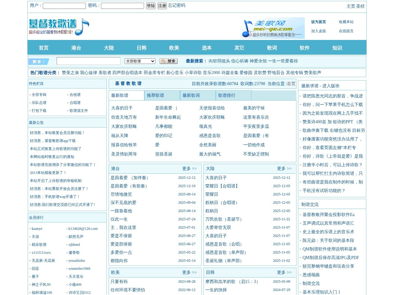Open 最新求谱 - 进入版块
Image resolution: width=394 pixels, height=295 pixels.
click(x=321, y=86)
